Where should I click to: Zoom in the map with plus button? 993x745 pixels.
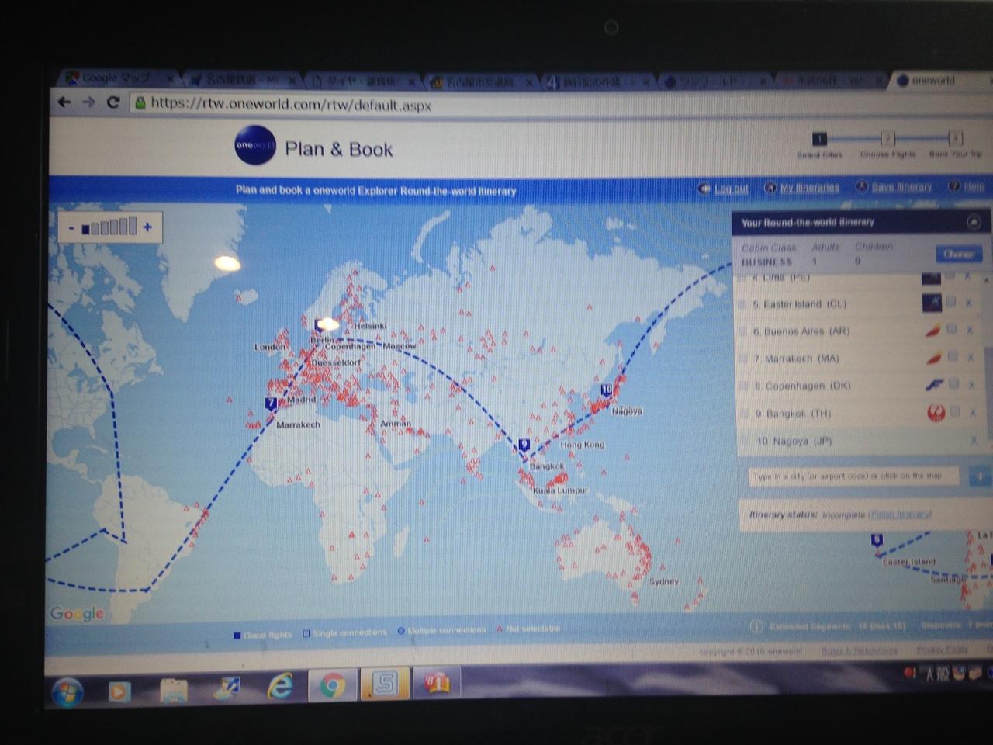click(x=147, y=227)
